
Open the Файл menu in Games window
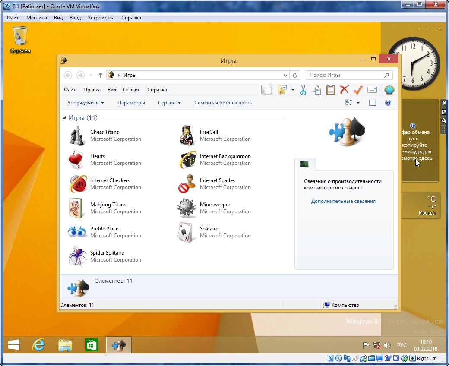(70, 90)
